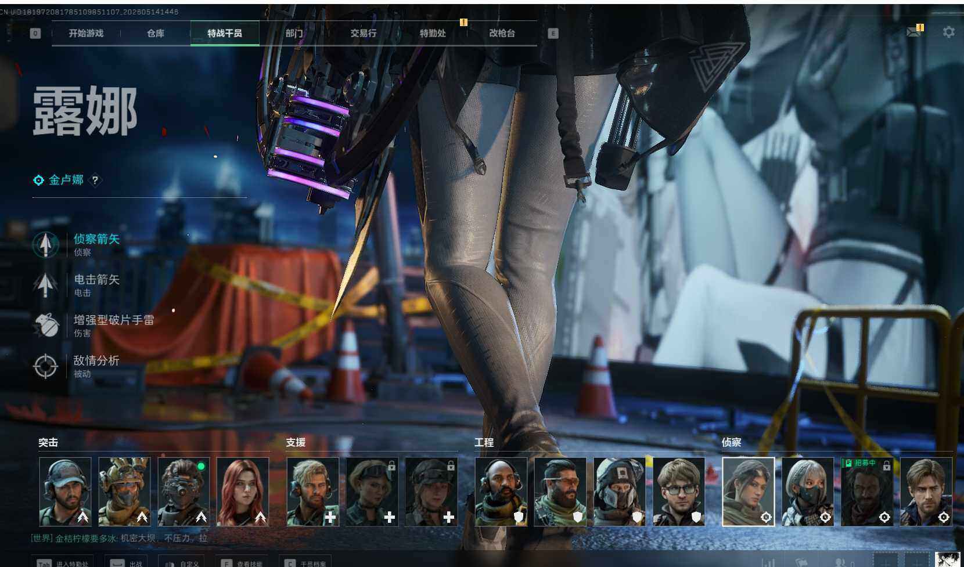Select the 增强型破片手雷 grenade skill
This screenshot has height=567, width=964.
click(94, 326)
